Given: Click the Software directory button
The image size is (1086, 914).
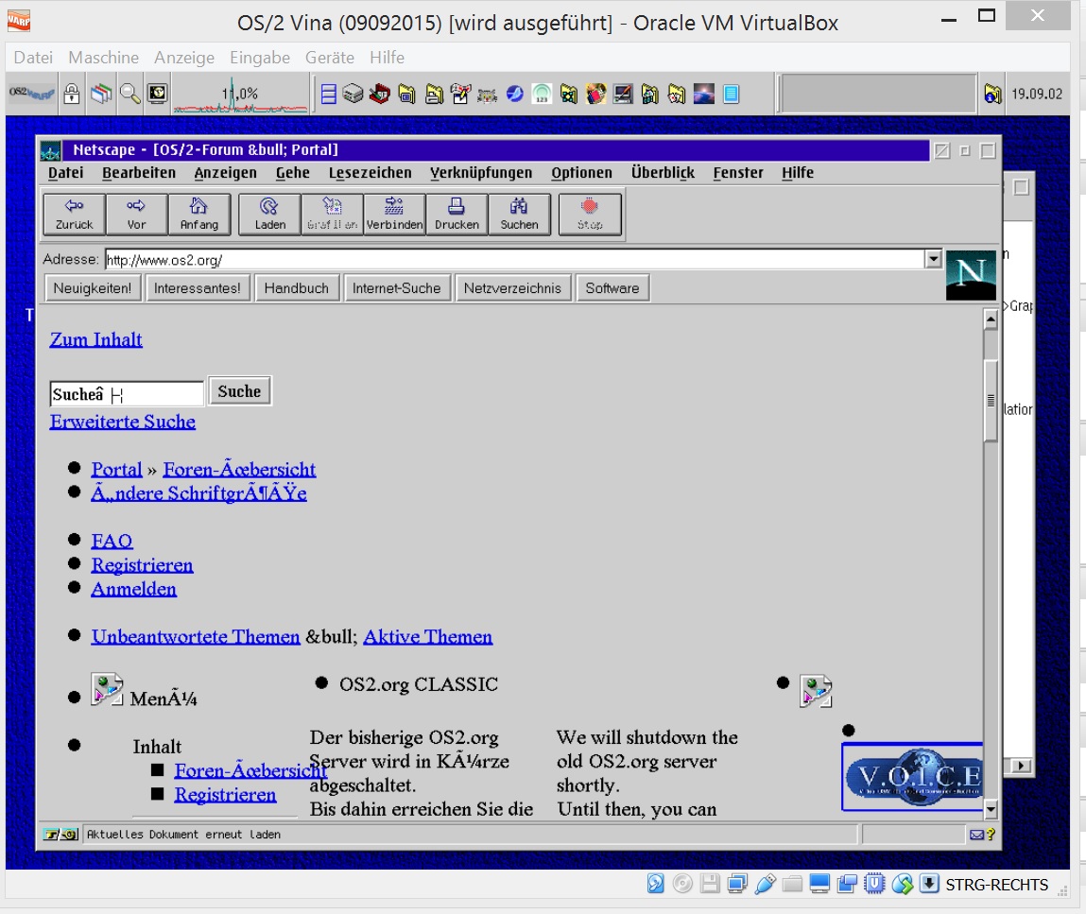Looking at the screenshot, I should pyautogui.click(x=612, y=288).
